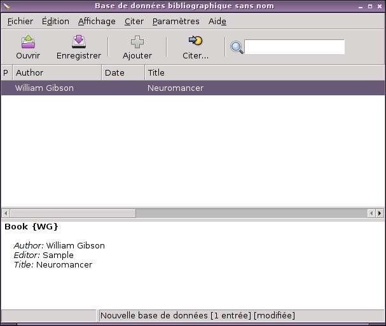This screenshot has width=386, height=326.
Task: Sort entries by the Title column header
Action: point(264,73)
